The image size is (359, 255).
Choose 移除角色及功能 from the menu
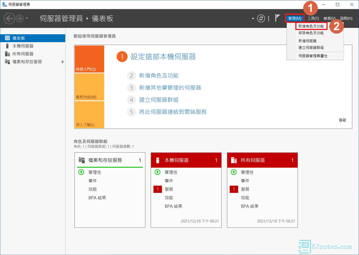click(x=311, y=33)
